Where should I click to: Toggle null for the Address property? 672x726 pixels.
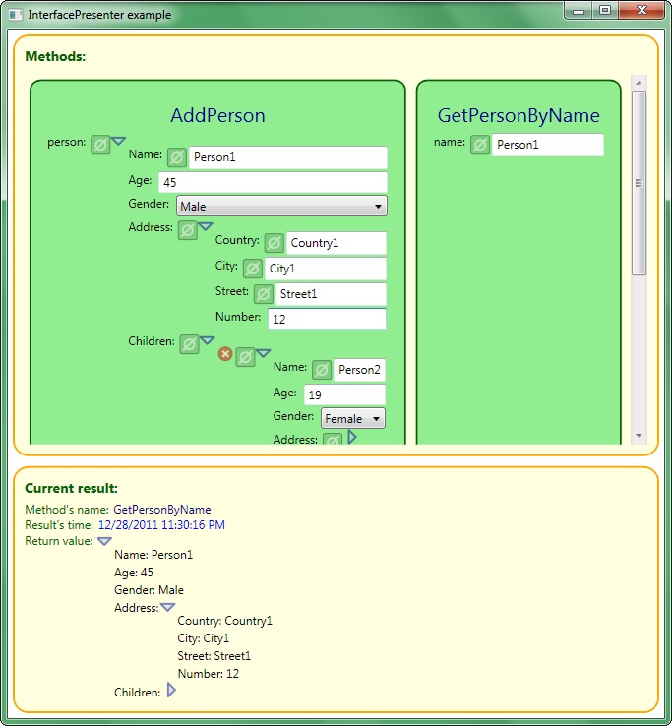point(188,230)
